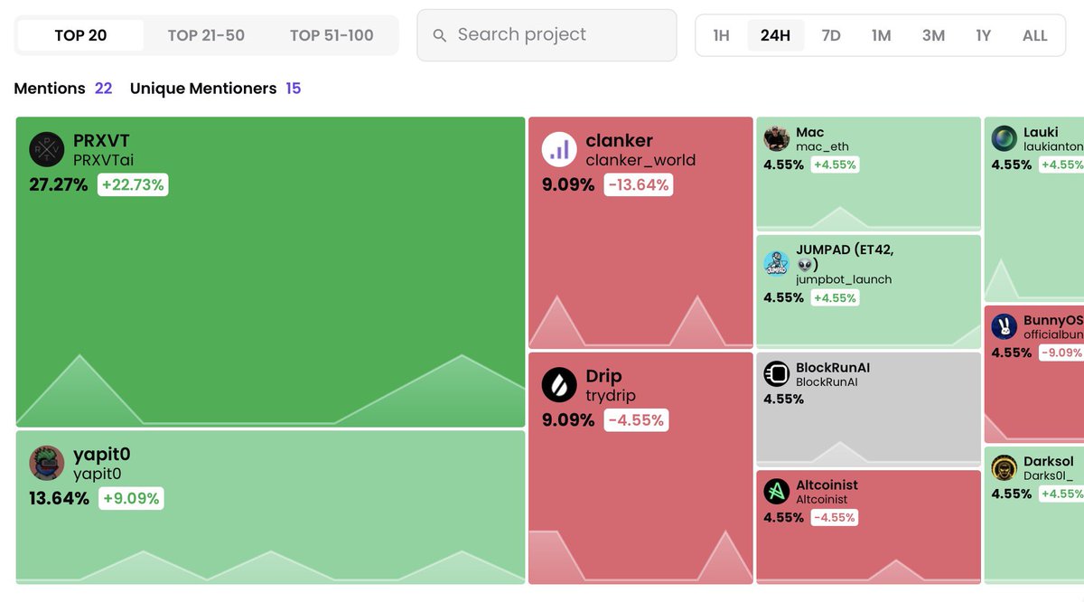This screenshot has height=602, width=1084.
Task: Click the Mentions count 22
Action: coord(103,89)
